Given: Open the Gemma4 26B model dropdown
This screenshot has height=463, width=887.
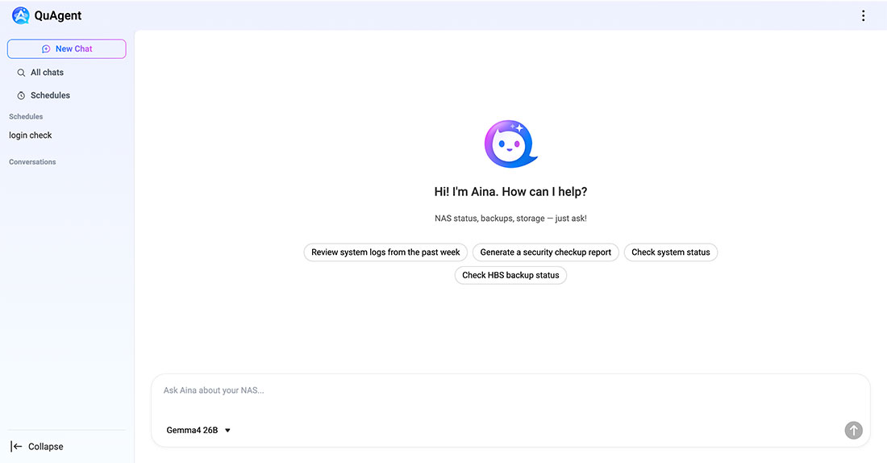Looking at the screenshot, I should tap(198, 430).
